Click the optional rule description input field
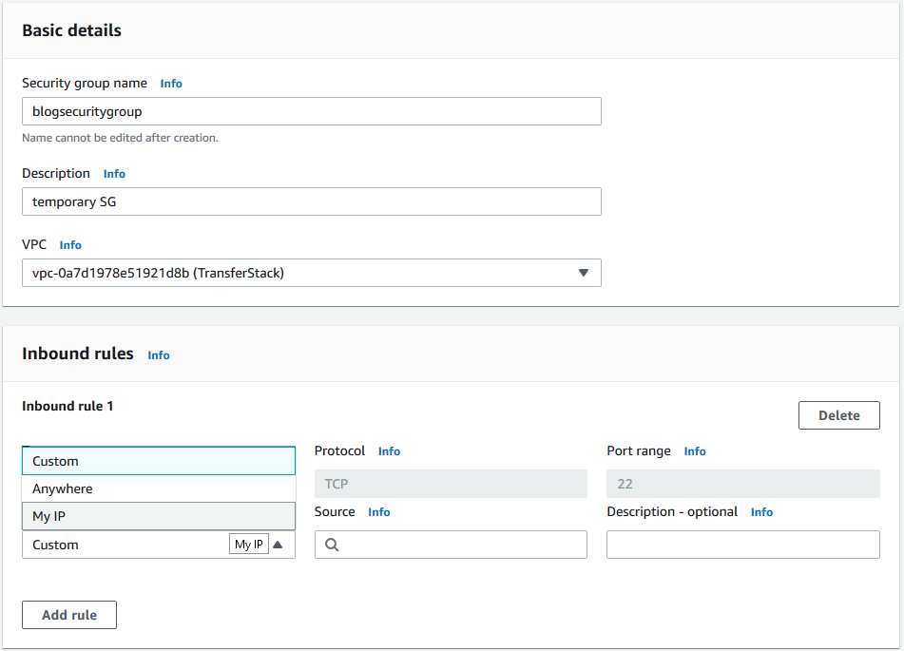The height and width of the screenshot is (651, 904). coord(741,545)
